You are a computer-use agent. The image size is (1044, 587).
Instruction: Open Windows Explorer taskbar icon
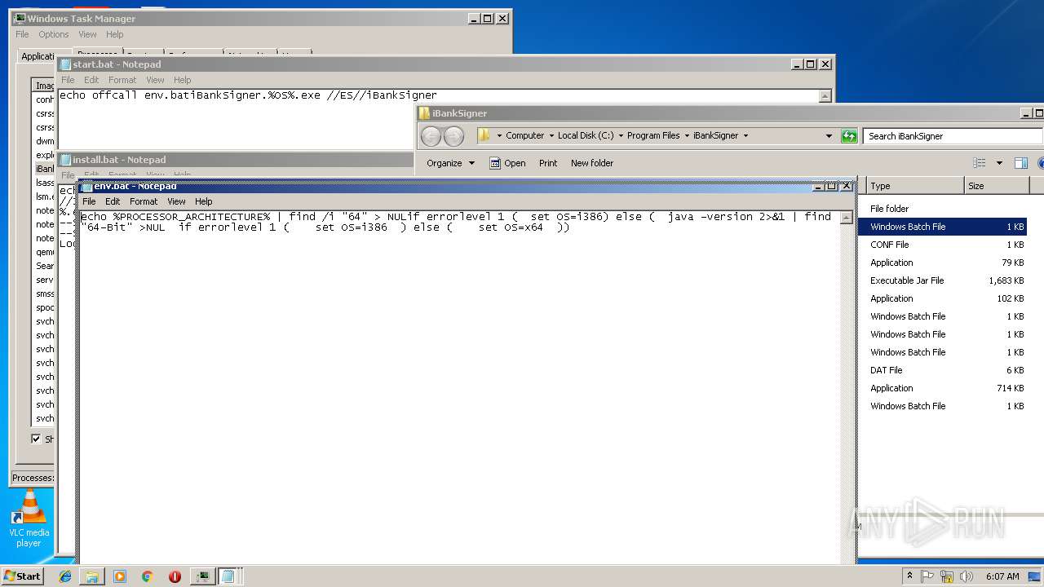(92, 576)
